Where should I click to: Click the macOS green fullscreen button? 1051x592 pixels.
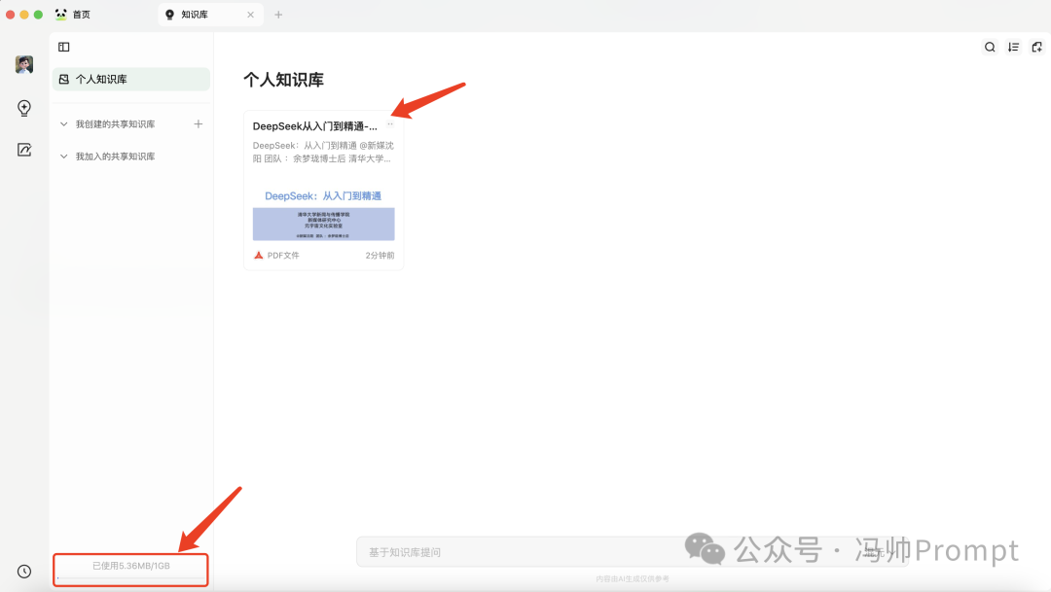(38, 14)
